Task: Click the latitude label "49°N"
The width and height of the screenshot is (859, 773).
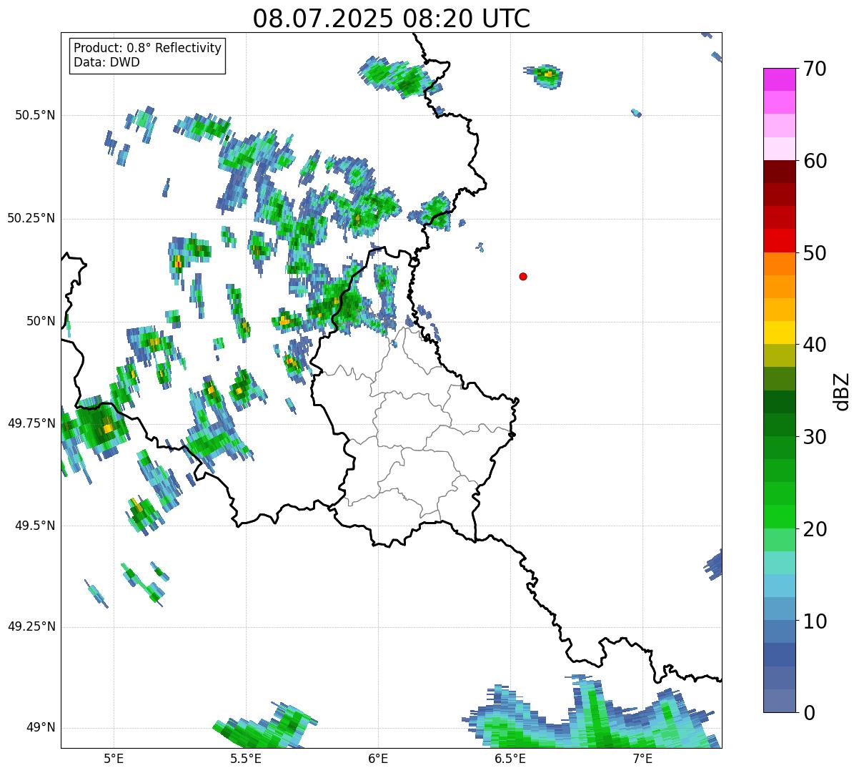Action: point(41,727)
